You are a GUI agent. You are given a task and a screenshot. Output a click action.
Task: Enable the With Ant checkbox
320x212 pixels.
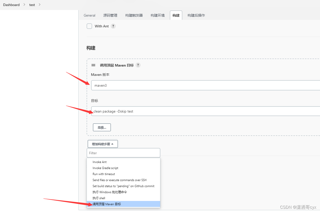click(x=89, y=26)
